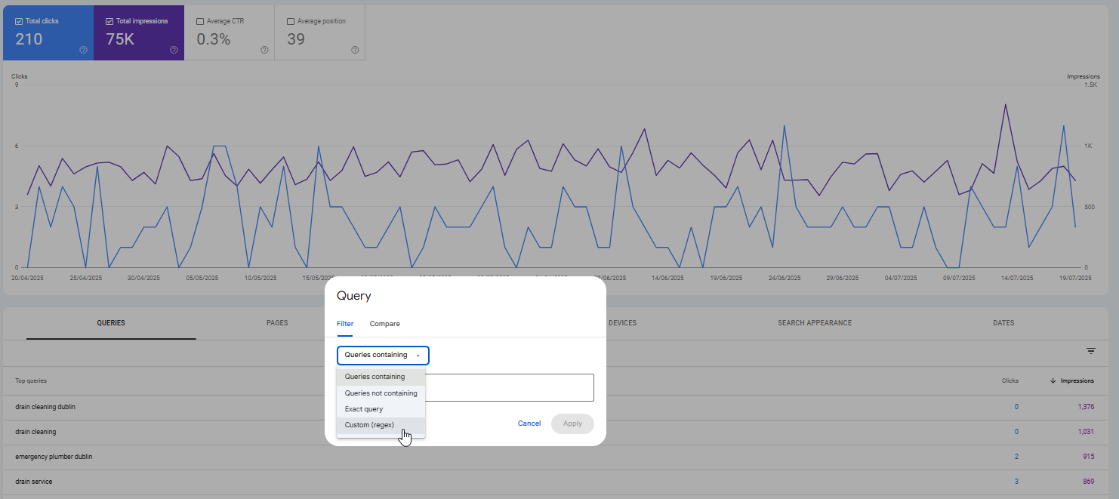This screenshot has width=1119, height=499.
Task: Choose the Exact query option
Action: coord(381,409)
